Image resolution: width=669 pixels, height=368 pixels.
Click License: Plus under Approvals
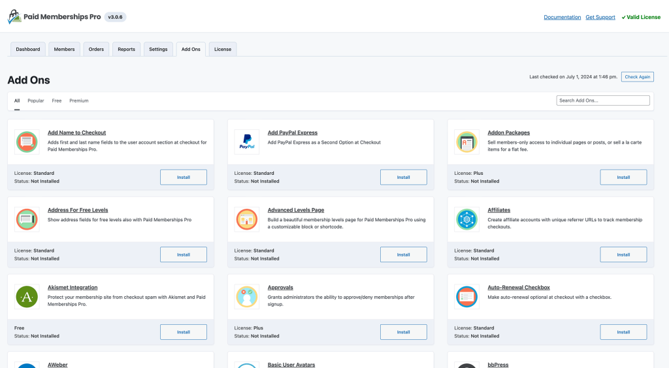tap(249, 328)
